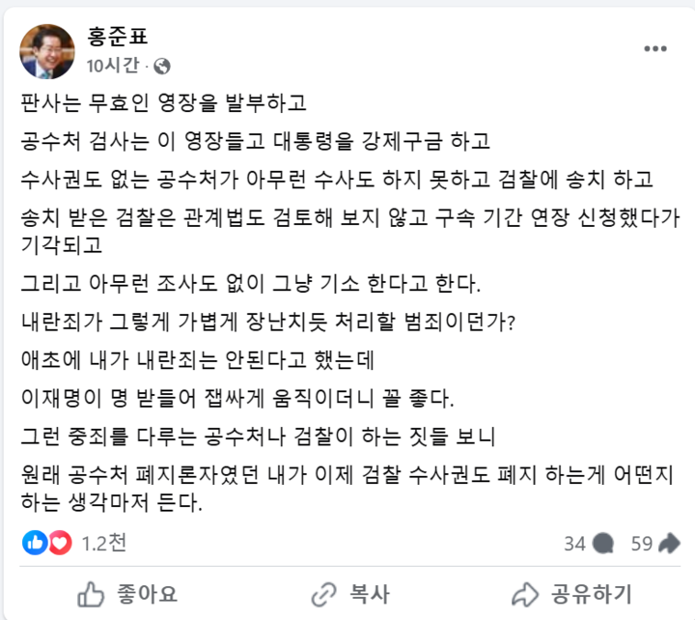Click the globe public-audience icon
The height and width of the screenshot is (620, 695).
(x=162, y=66)
